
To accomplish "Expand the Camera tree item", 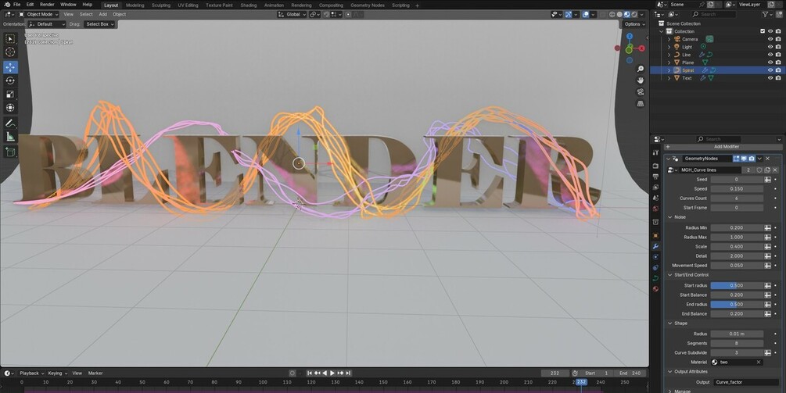I will pyautogui.click(x=669, y=39).
